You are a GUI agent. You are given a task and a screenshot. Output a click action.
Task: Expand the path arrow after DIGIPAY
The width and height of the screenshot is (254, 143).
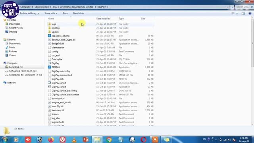click(x=108, y=7)
